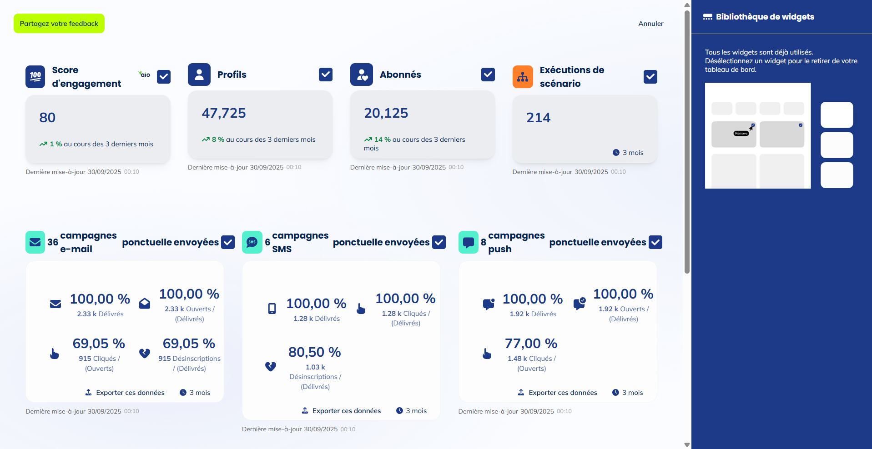
Task: Deselect the Profils widget checkbox
Action: tap(326, 75)
